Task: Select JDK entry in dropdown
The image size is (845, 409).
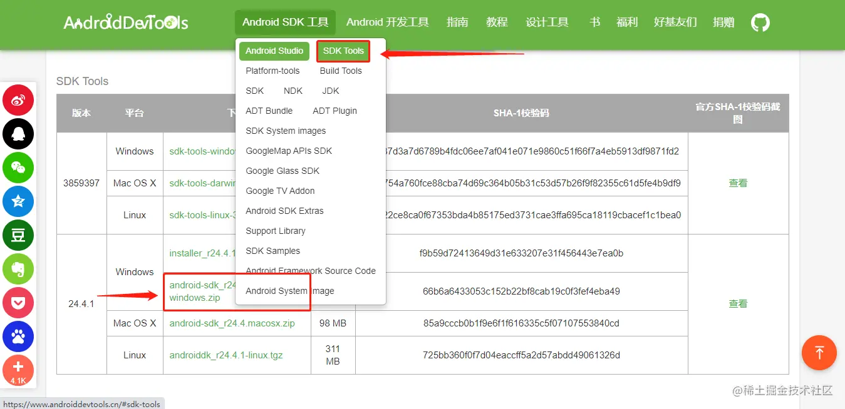Action: (x=331, y=91)
